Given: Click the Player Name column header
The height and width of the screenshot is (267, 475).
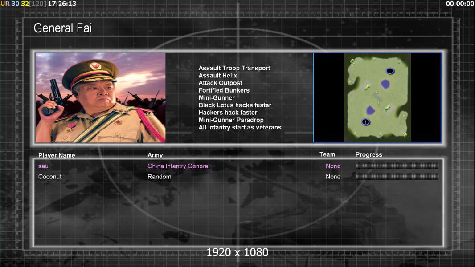Looking at the screenshot, I should click(x=57, y=155).
